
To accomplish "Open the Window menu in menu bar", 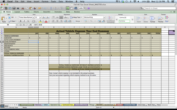I will (x=69, y=1).
